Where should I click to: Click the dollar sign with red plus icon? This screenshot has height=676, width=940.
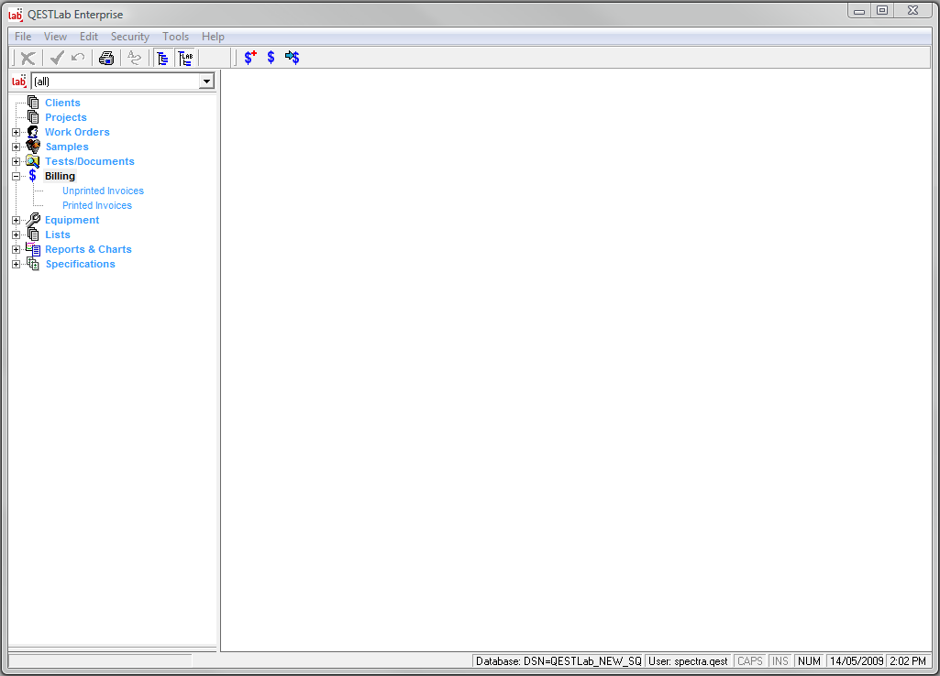click(250, 58)
